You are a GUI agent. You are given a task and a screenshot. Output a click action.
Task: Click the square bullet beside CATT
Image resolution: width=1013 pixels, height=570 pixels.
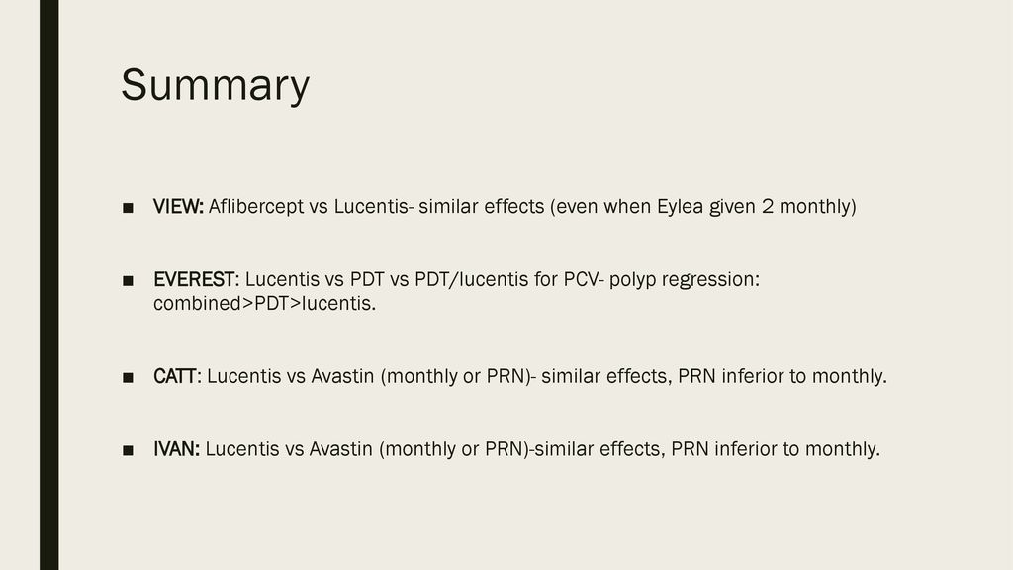(x=128, y=377)
